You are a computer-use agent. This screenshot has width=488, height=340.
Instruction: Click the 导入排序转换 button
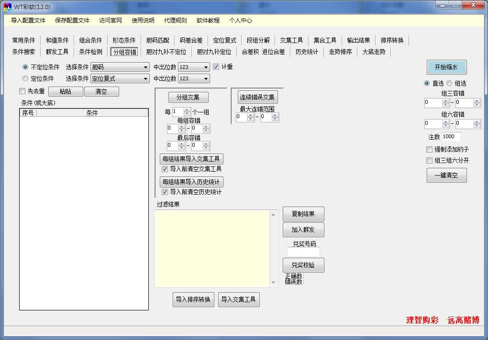(x=193, y=299)
